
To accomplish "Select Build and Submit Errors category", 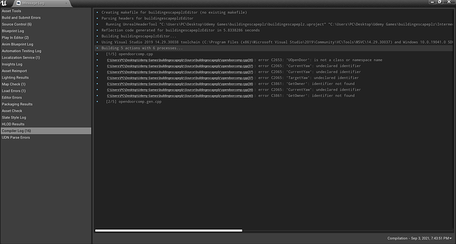I will click(46, 18).
